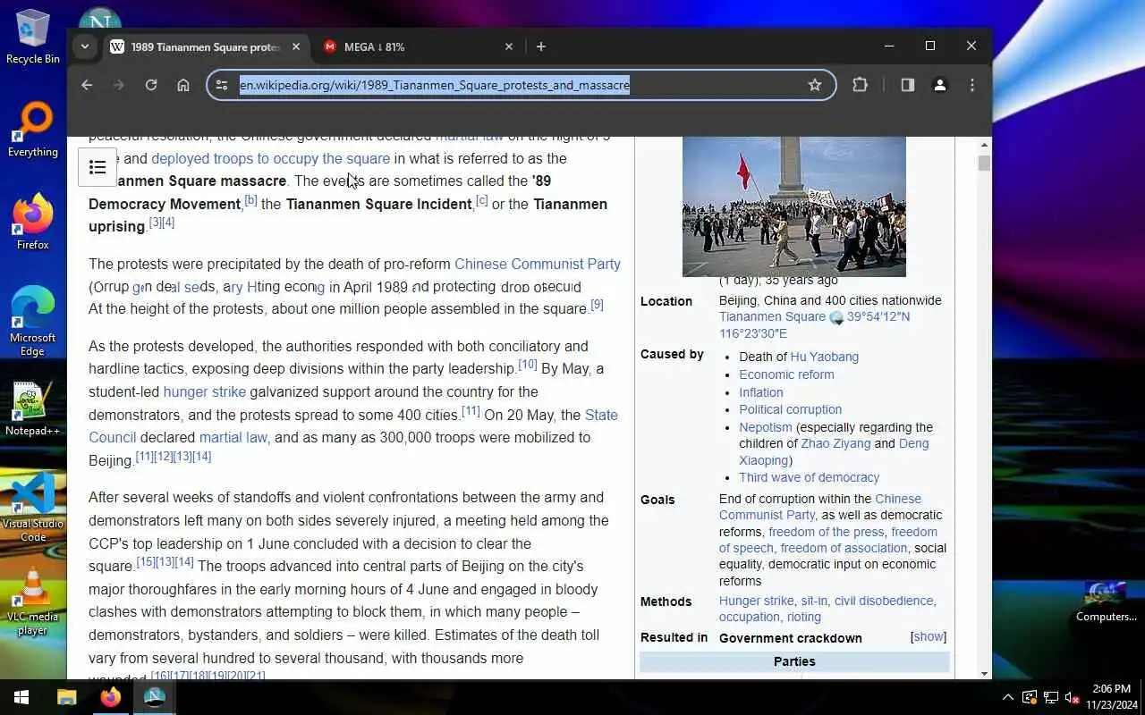The image size is (1145, 715).
Task: Close the MEGA download tab
Action: pos(509,46)
